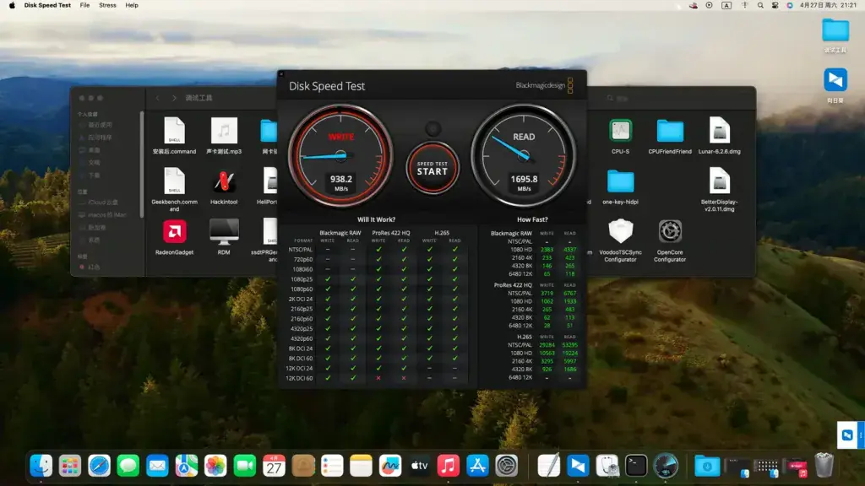Select 向日葵 app icon on desktop
The height and width of the screenshot is (486, 865).
click(x=835, y=85)
